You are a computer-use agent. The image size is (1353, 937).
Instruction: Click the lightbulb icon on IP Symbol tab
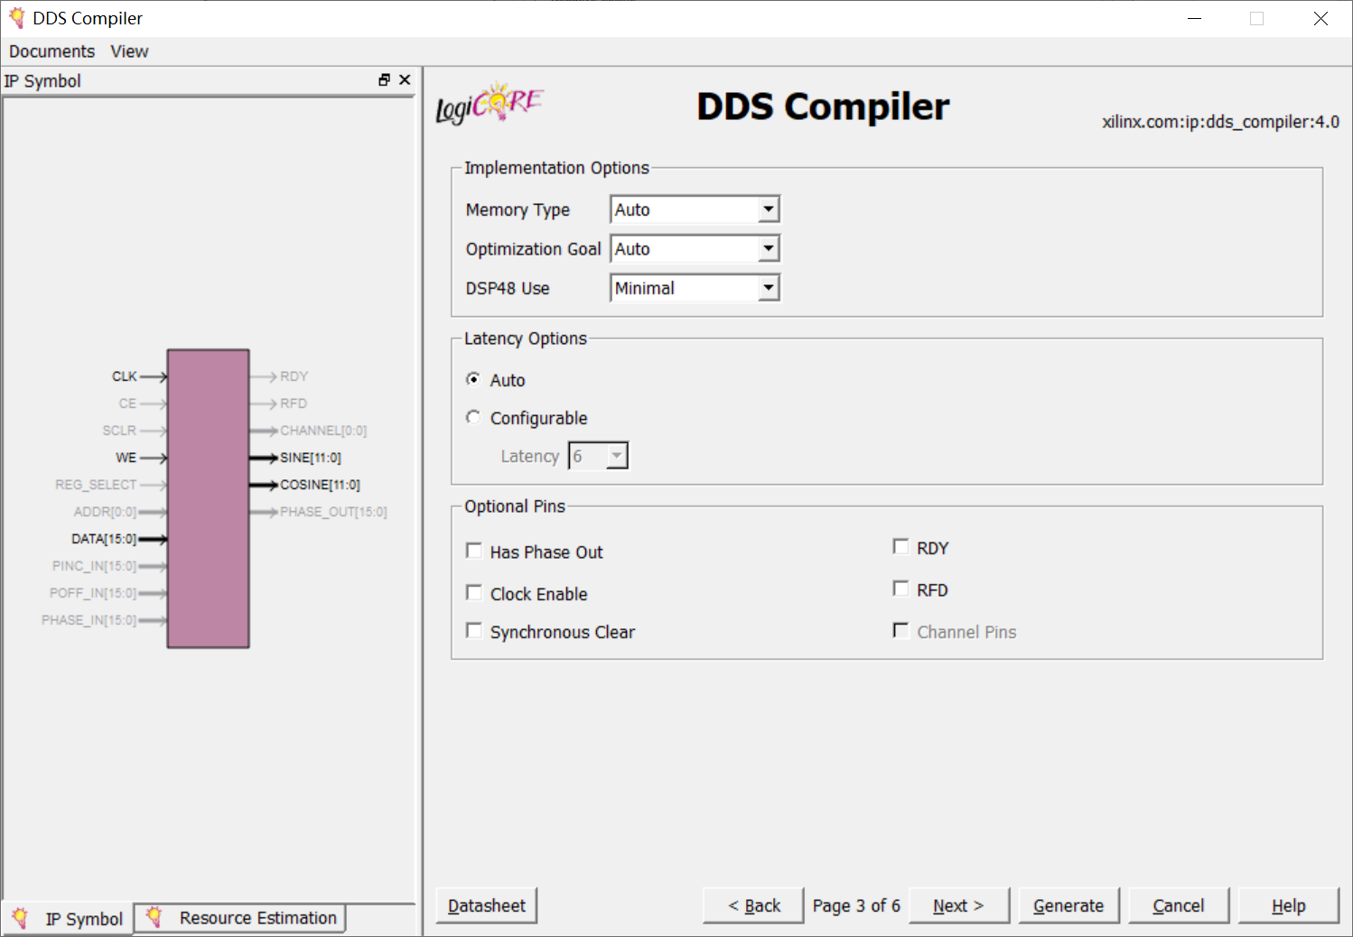click(x=20, y=918)
